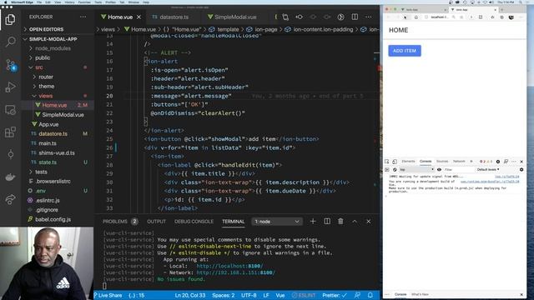Split the editor to the right
Image resolution: width=534 pixels, height=300 pixels.
click(x=355, y=17)
